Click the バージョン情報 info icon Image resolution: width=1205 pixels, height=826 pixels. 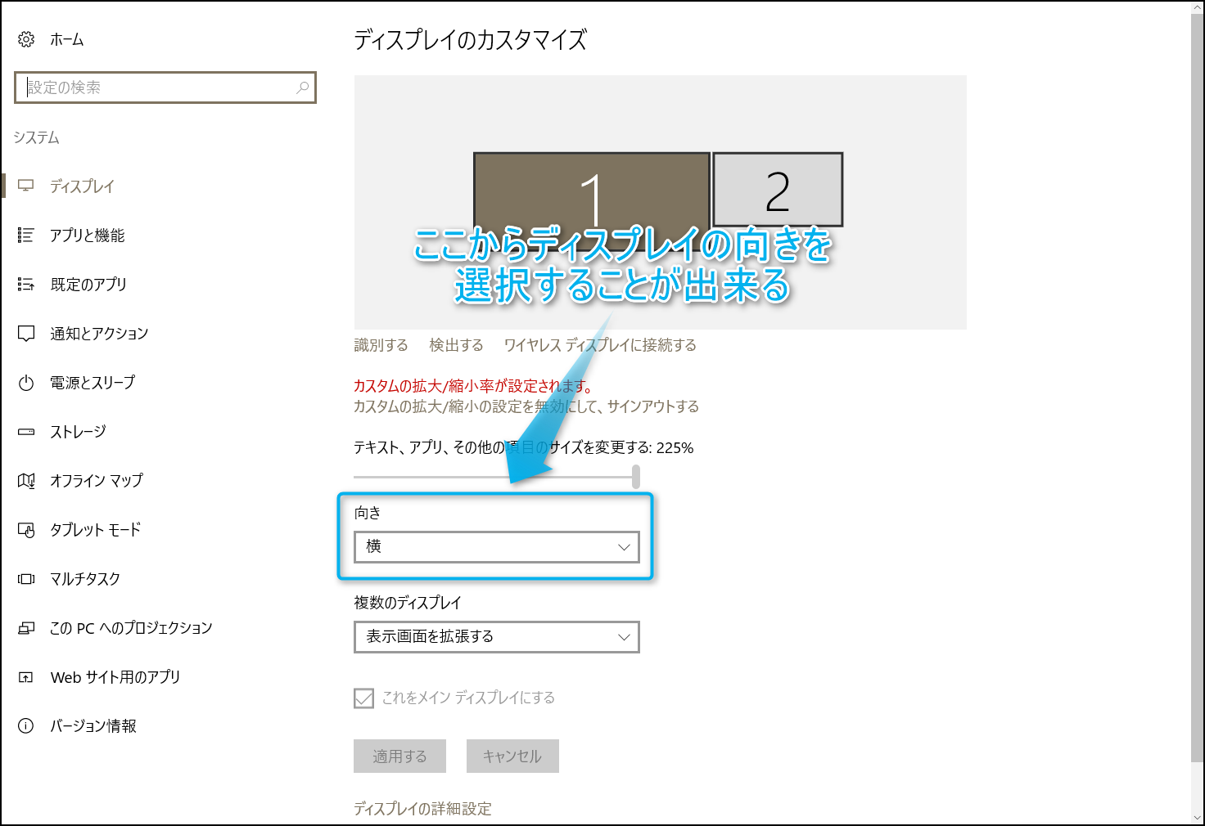pos(26,726)
